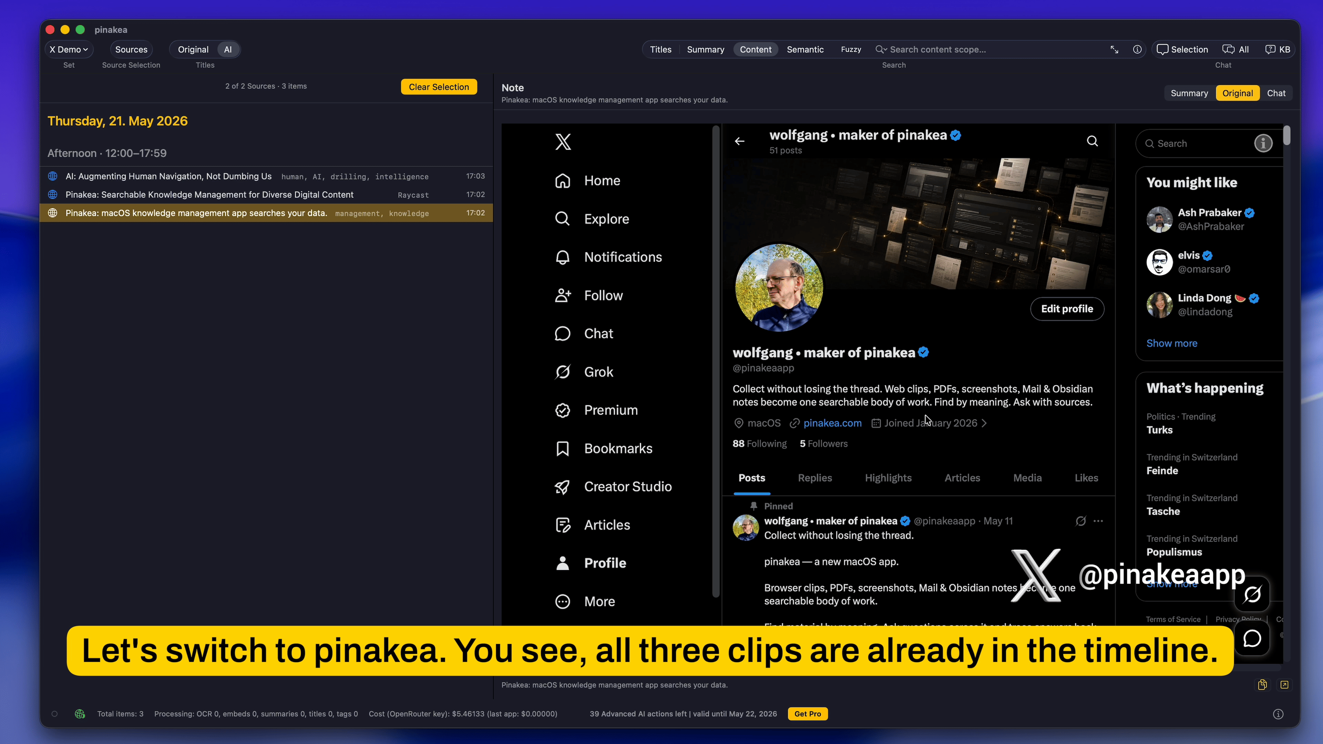Viewport: 1323px width, 744px height.
Task: Click the info icon beside X Search
Action: [x=1263, y=143]
